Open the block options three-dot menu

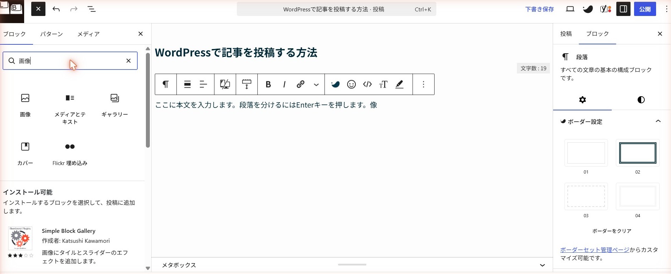tap(424, 84)
